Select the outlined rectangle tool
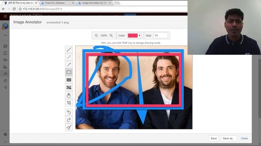Viewport: 261px width, 146px height. [x=69, y=72]
